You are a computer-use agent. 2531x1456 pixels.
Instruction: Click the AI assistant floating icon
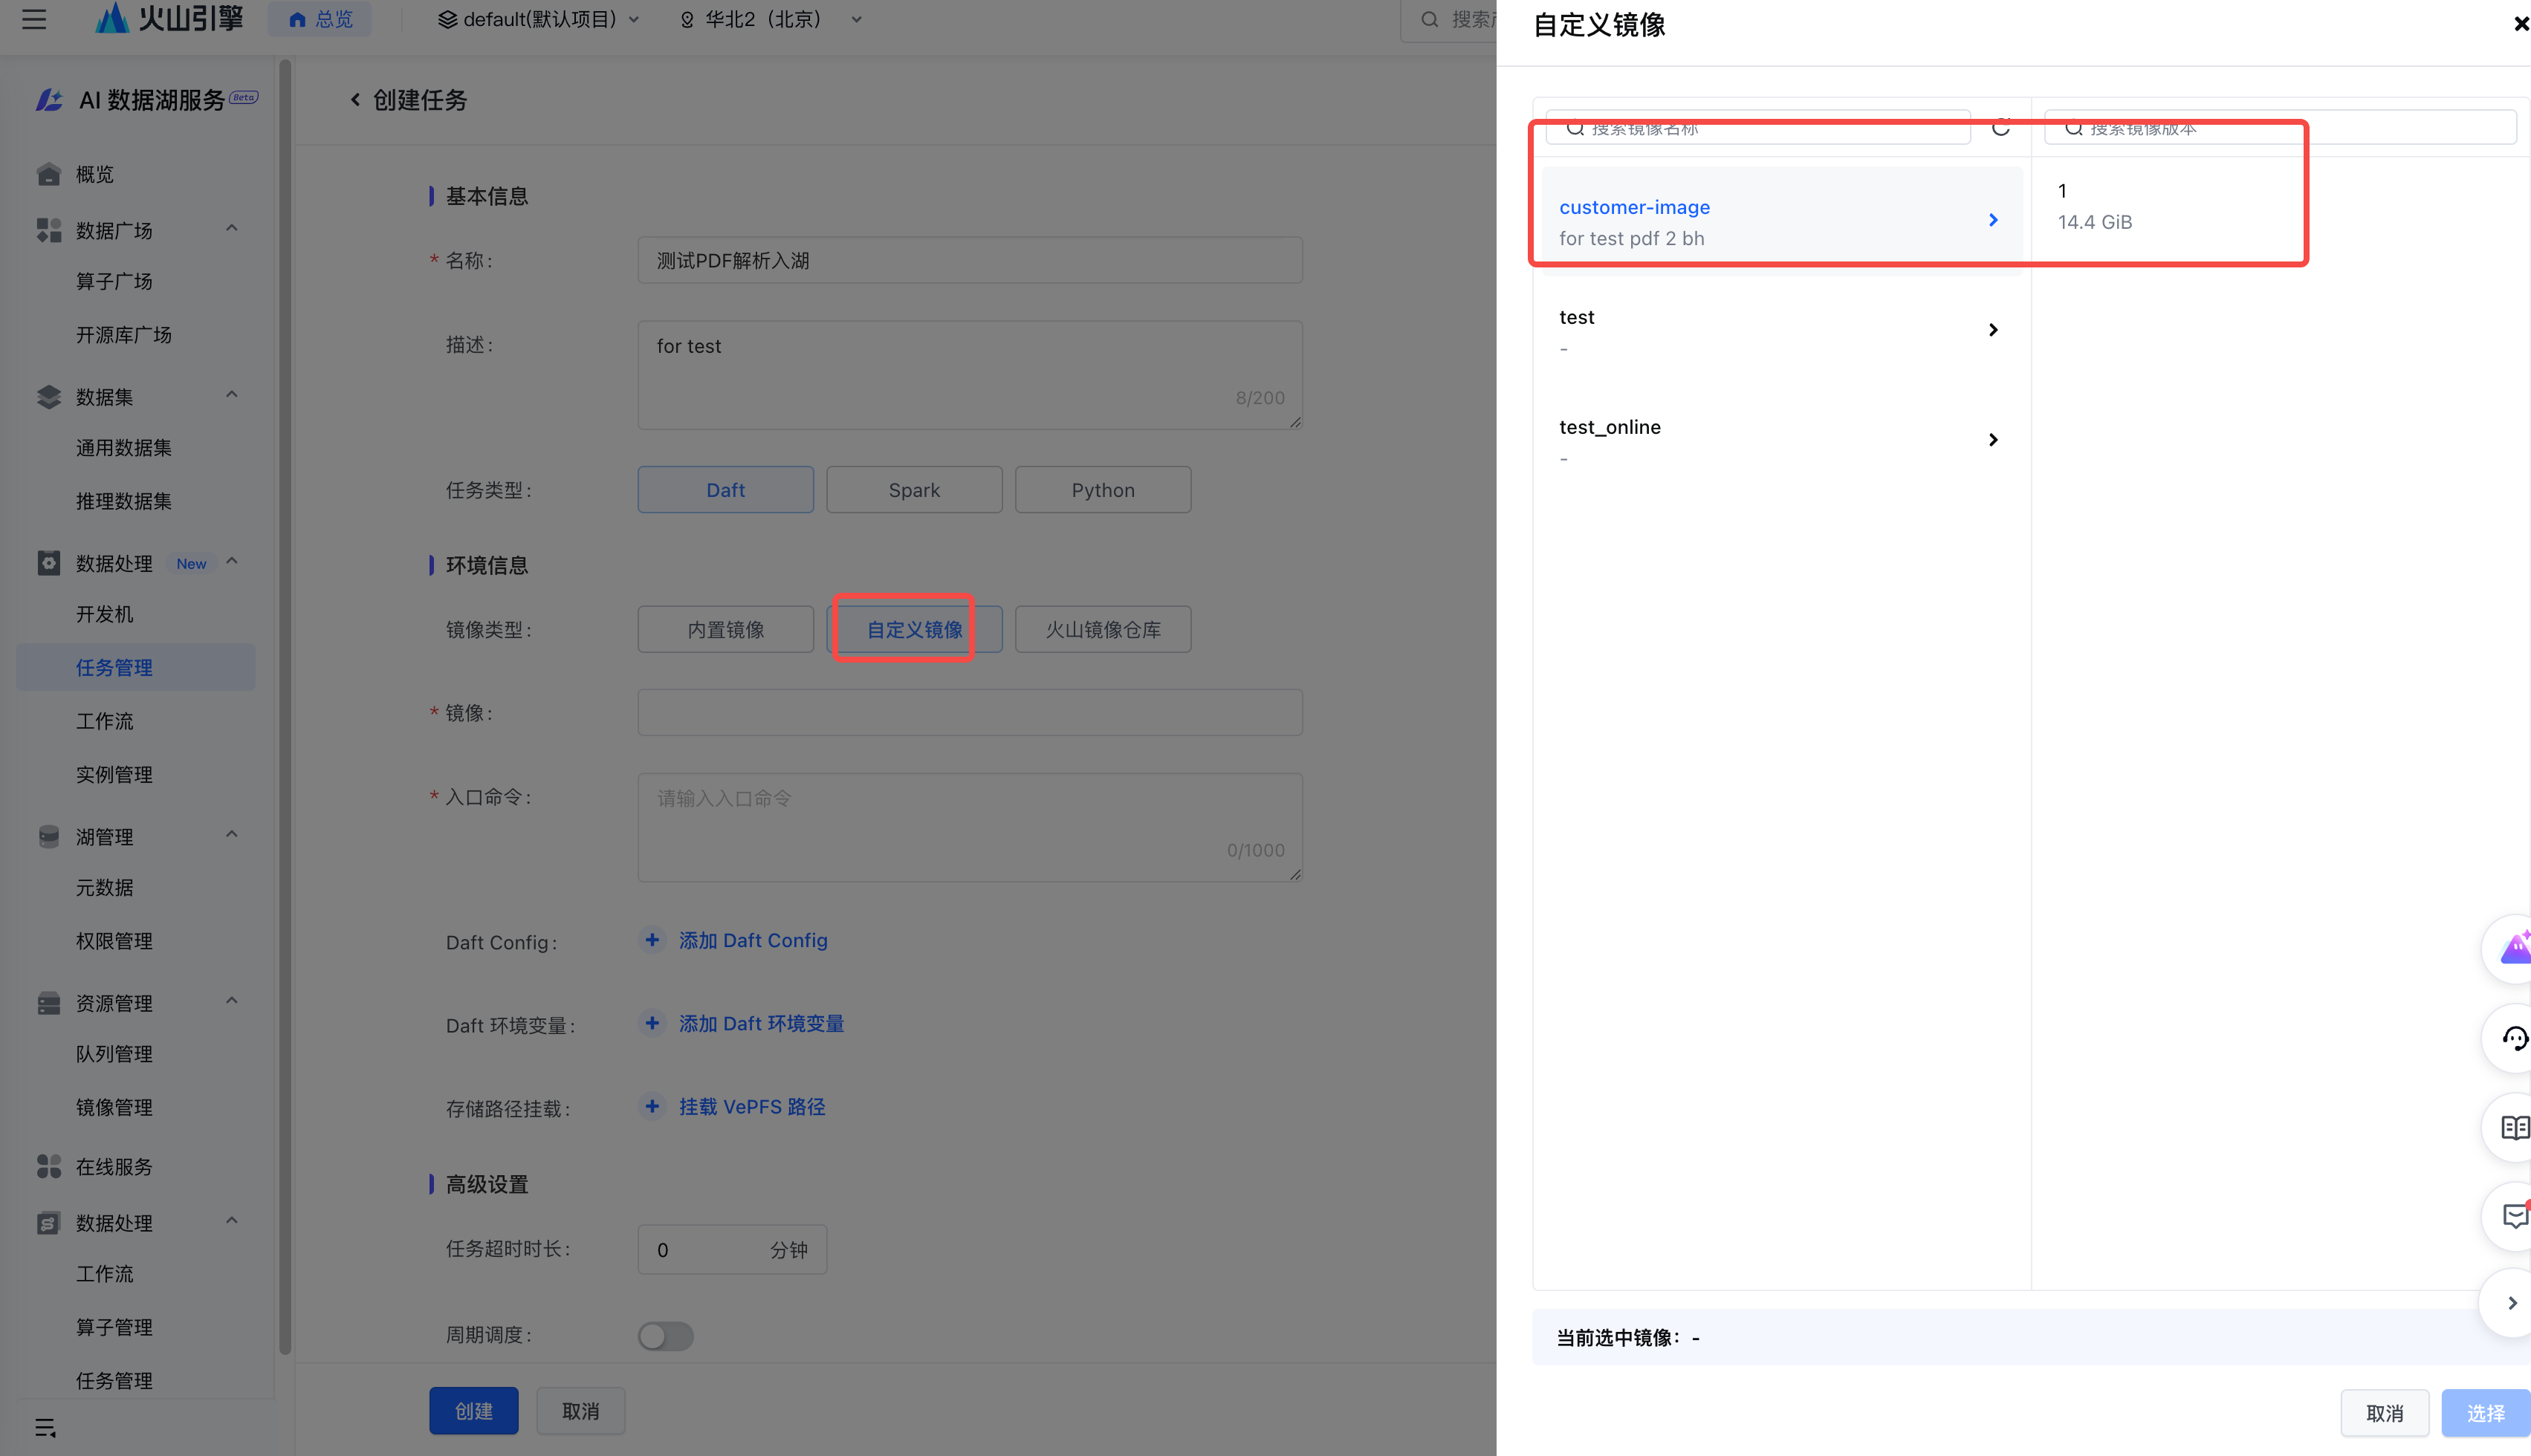tap(2513, 949)
